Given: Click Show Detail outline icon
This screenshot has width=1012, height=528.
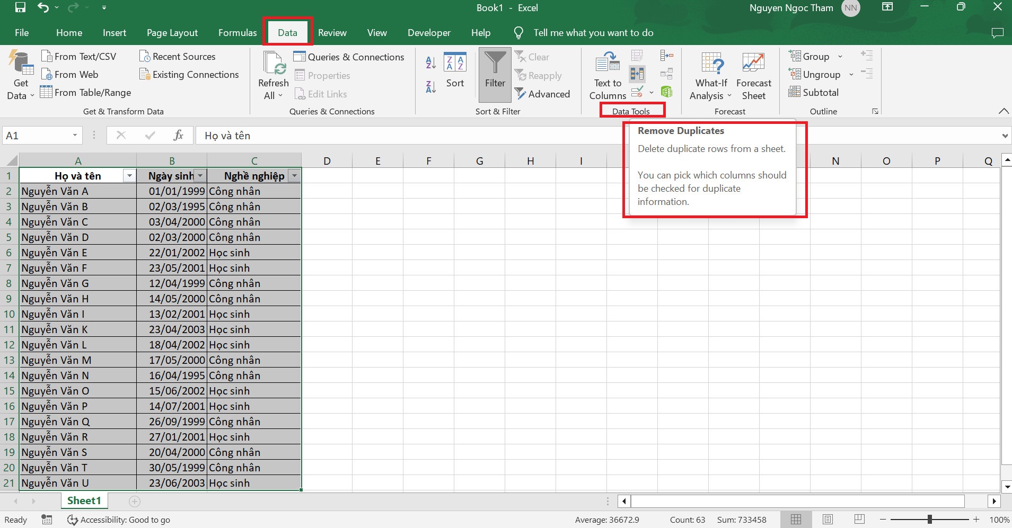Looking at the screenshot, I should (867, 55).
